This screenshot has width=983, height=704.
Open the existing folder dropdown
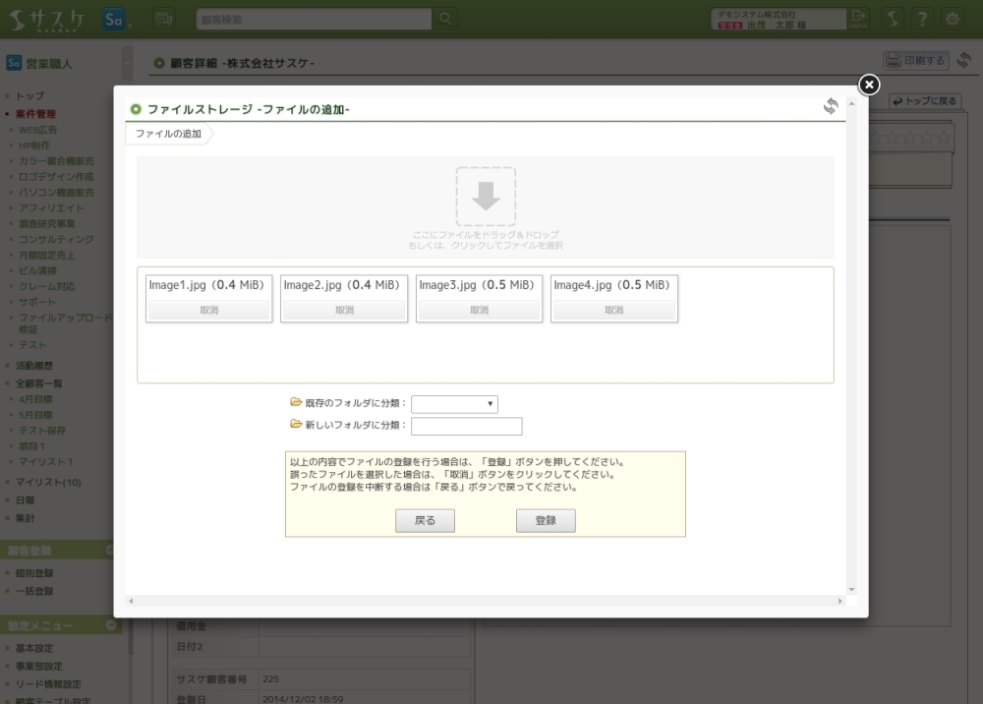(454, 404)
